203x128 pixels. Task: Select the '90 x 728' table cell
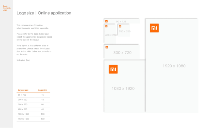pyautogui.click(x=22, y=95)
